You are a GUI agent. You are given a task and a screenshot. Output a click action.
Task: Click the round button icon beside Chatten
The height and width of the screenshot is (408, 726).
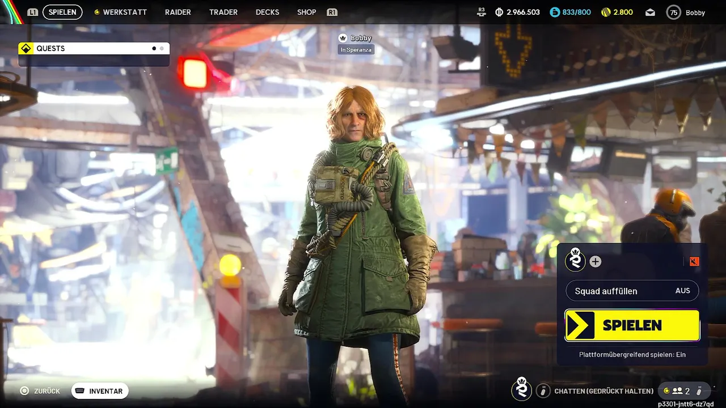543,390
